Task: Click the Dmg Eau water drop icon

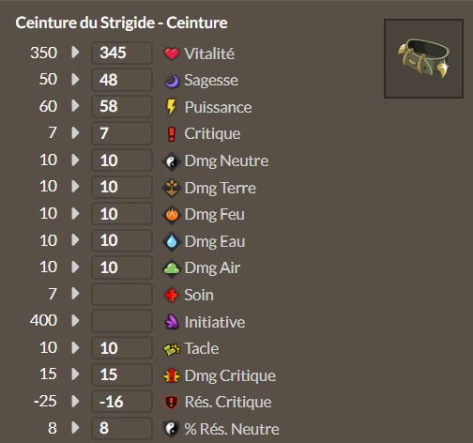Action: (x=172, y=241)
